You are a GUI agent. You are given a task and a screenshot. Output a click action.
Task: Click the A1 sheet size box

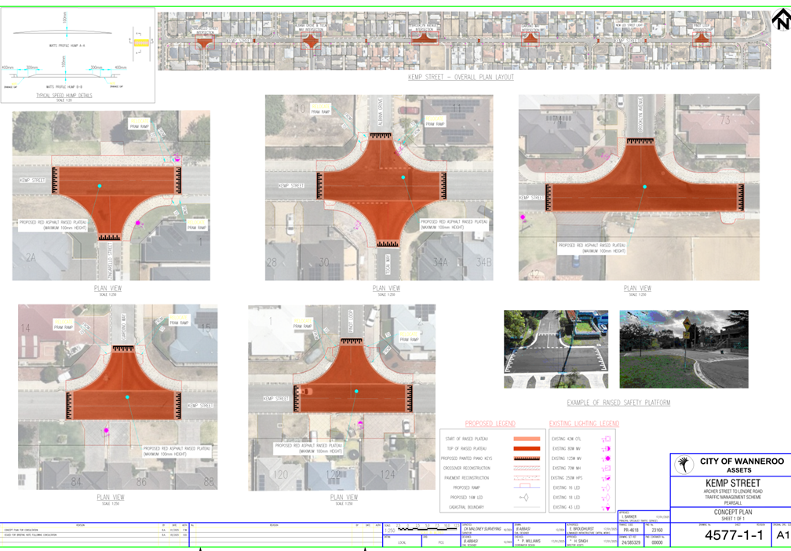[782, 535]
